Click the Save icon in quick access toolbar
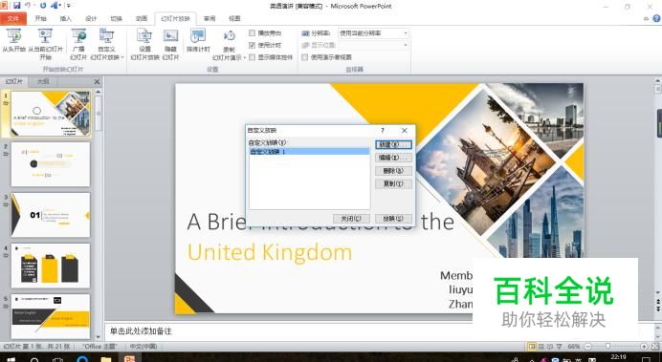 17,6
